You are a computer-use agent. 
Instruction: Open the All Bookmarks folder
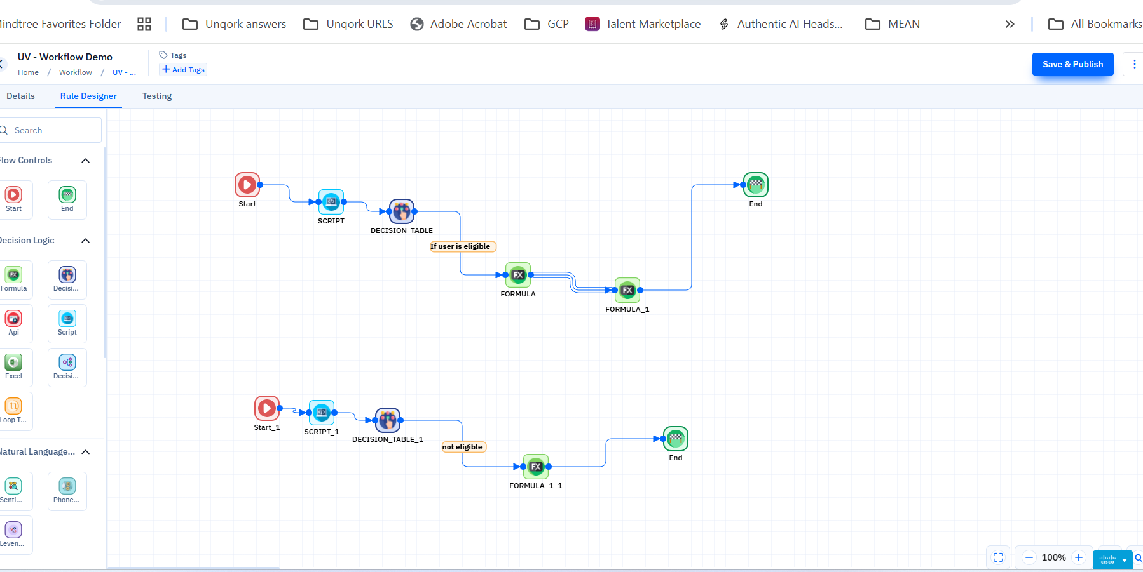pos(1095,24)
